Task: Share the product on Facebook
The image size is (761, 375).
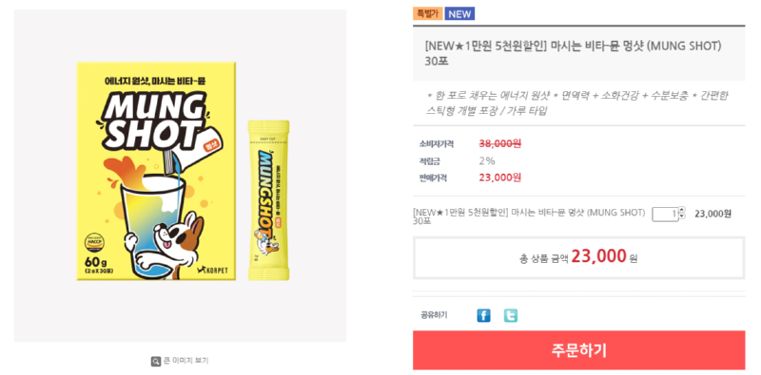Action: pyautogui.click(x=483, y=316)
